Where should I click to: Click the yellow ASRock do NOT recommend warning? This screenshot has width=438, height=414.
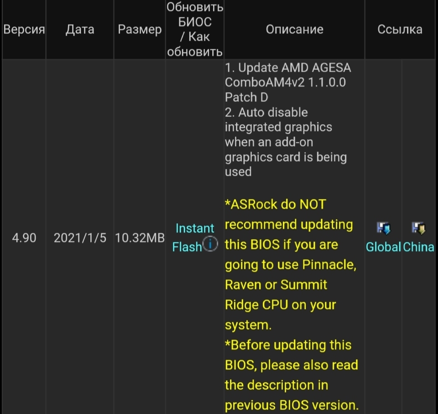tap(291, 264)
